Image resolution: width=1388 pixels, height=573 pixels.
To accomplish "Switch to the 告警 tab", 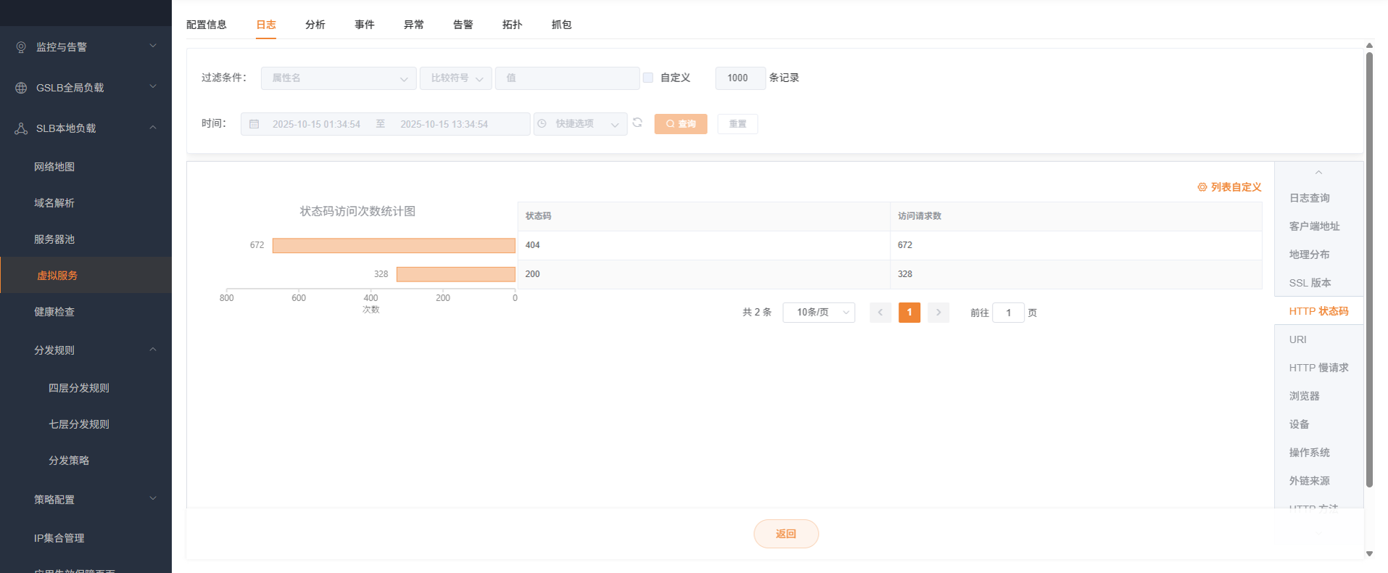I will (x=463, y=25).
